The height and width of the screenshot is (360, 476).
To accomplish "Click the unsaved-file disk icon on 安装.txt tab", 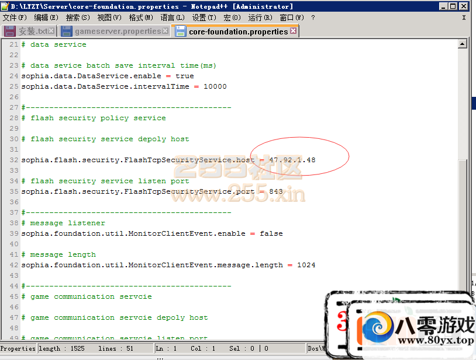I will pos(11,31).
